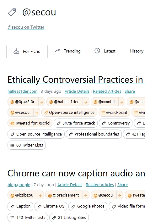This screenshot has height=222, width=145.
Task: Click the list icon in @crid-osint chip
Action: (x=103, y=113)
